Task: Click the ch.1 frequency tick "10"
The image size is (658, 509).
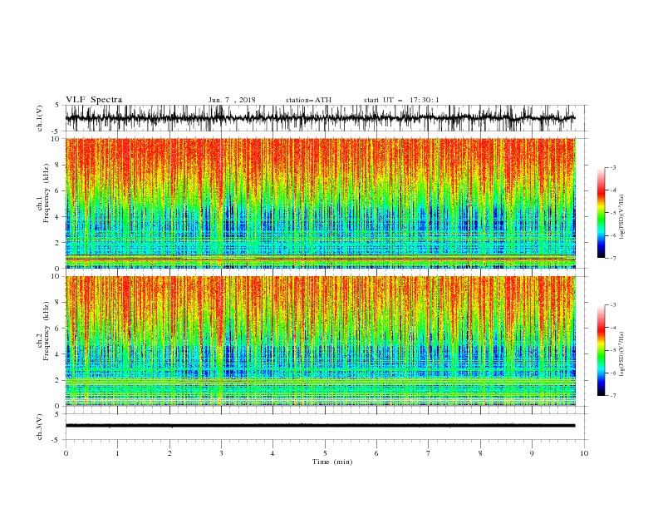Action: pyautogui.click(x=56, y=139)
